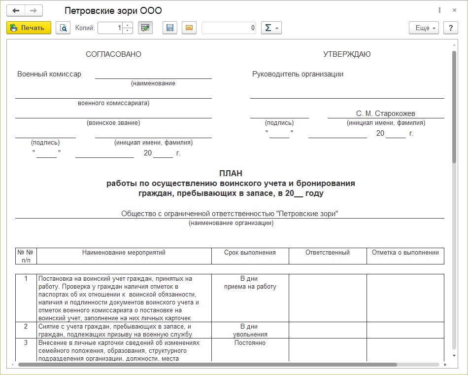Go forward using the right arrow button
Screen dimensions: 468x375
tap(33, 11)
